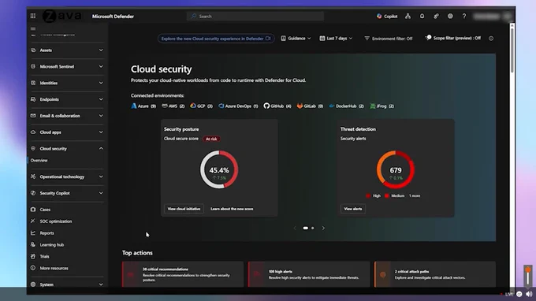Click the video volume slider
The image size is (536, 301).
point(528,277)
